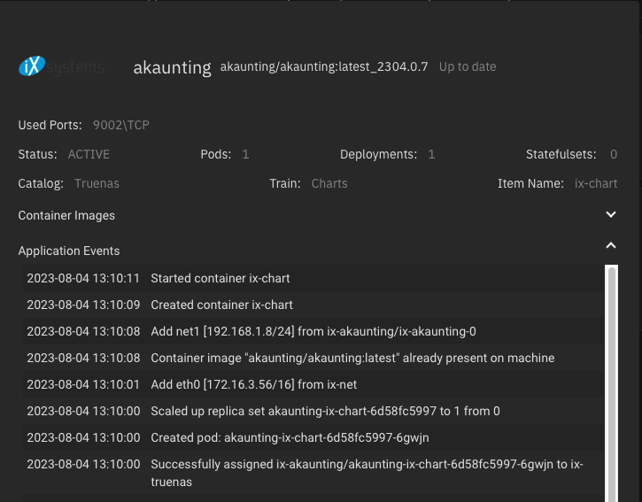Click the Statefulsets count value

(x=614, y=154)
